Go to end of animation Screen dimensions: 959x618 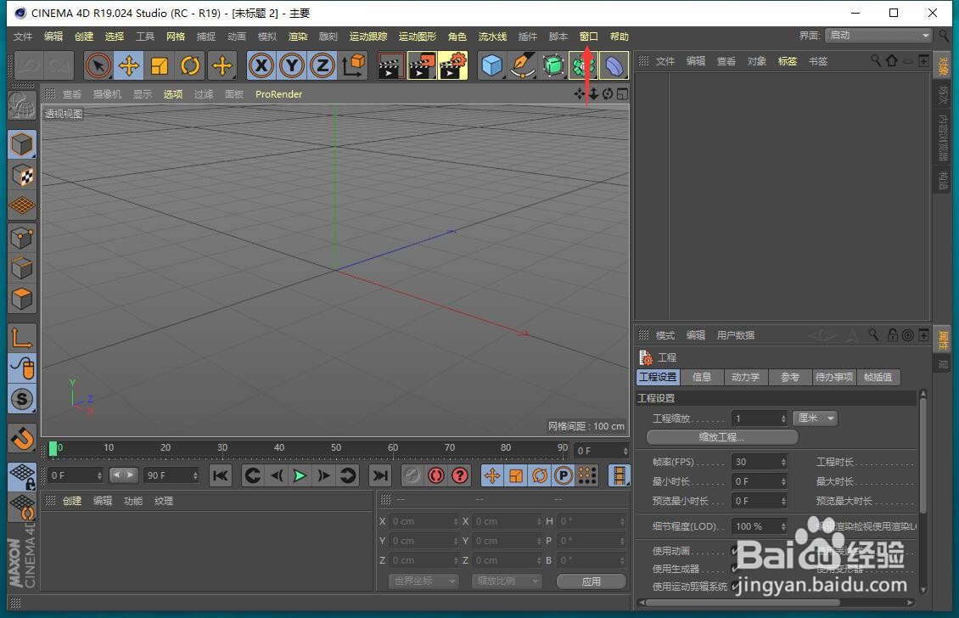coord(380,475)
